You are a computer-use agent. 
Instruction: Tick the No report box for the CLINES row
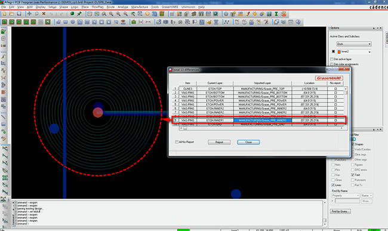click(x=335, y=88)
